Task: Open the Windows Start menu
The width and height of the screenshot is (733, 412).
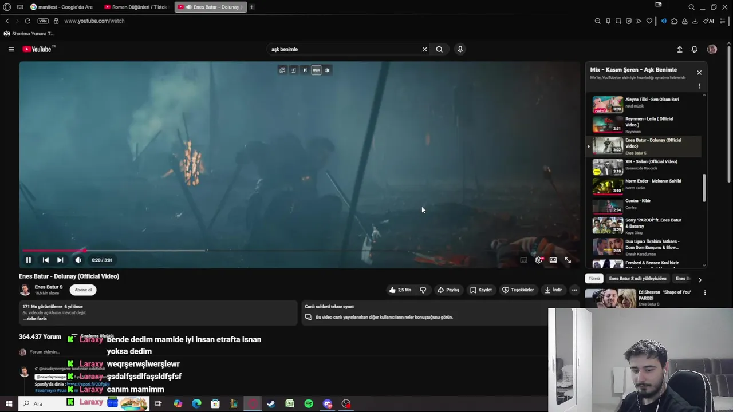Action: (x=8, y=403)
